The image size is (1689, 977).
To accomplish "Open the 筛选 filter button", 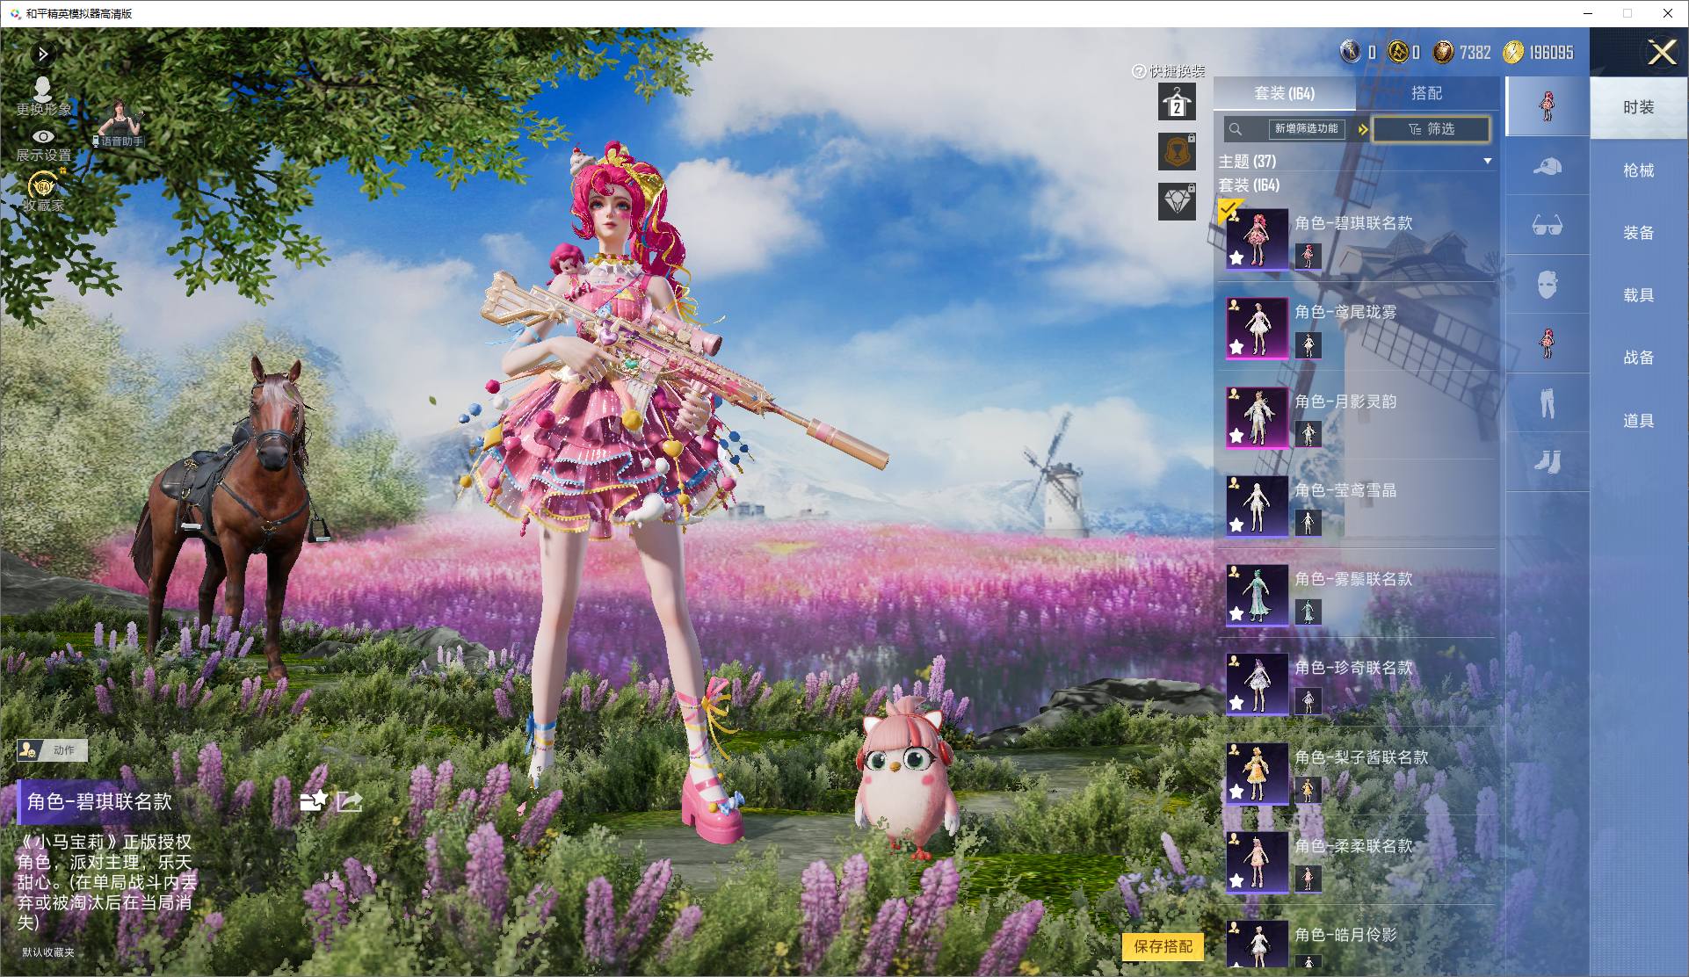I will coord(1431,129).
